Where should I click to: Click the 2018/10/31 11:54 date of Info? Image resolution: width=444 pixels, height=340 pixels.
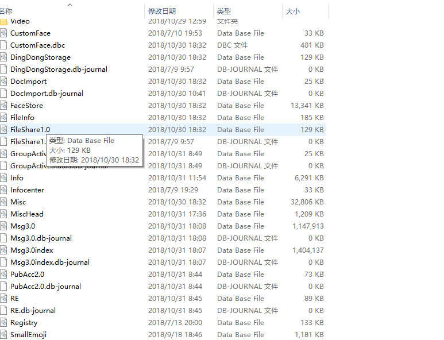click(x=177, y=178)
